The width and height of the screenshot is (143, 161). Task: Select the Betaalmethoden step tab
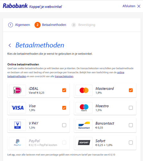50,25
